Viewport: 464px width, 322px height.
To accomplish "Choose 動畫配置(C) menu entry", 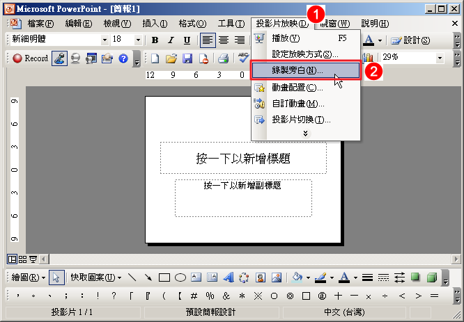I will [x=306, y=88].
